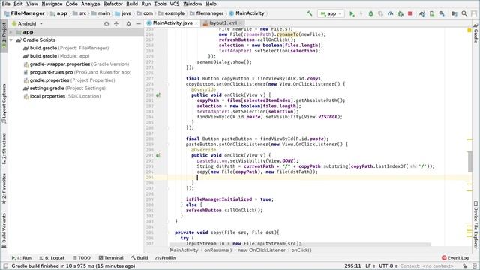Change UTF-8 file encoding in status bar
Screen dimensions: 480x270
point(388,265)
